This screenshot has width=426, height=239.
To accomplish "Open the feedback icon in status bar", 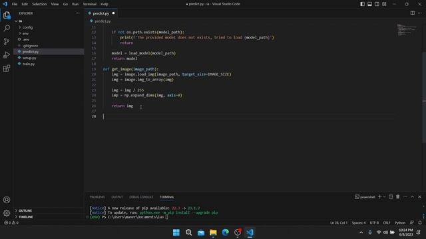I will click(x=412, y=223).
